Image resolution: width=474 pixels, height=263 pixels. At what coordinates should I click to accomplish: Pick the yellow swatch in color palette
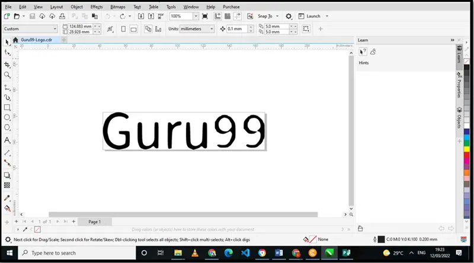click(467, 149)
